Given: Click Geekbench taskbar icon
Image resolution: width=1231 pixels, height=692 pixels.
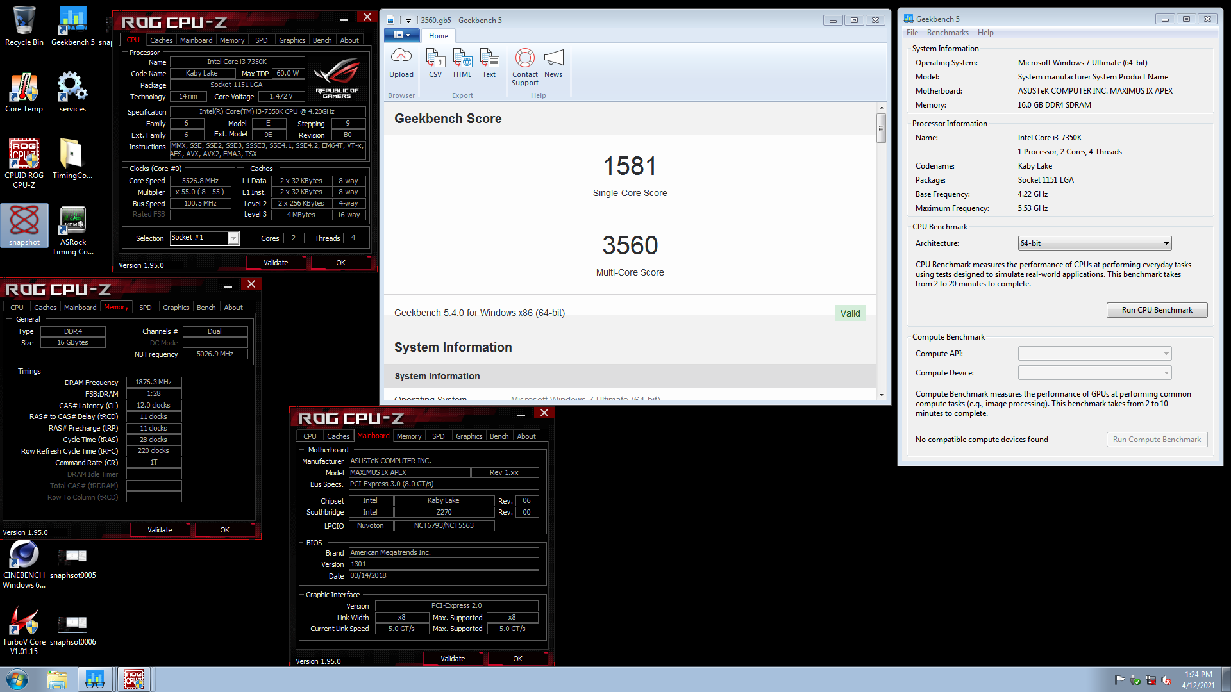Looking at the screenshot, I should [x=95, y=679].
